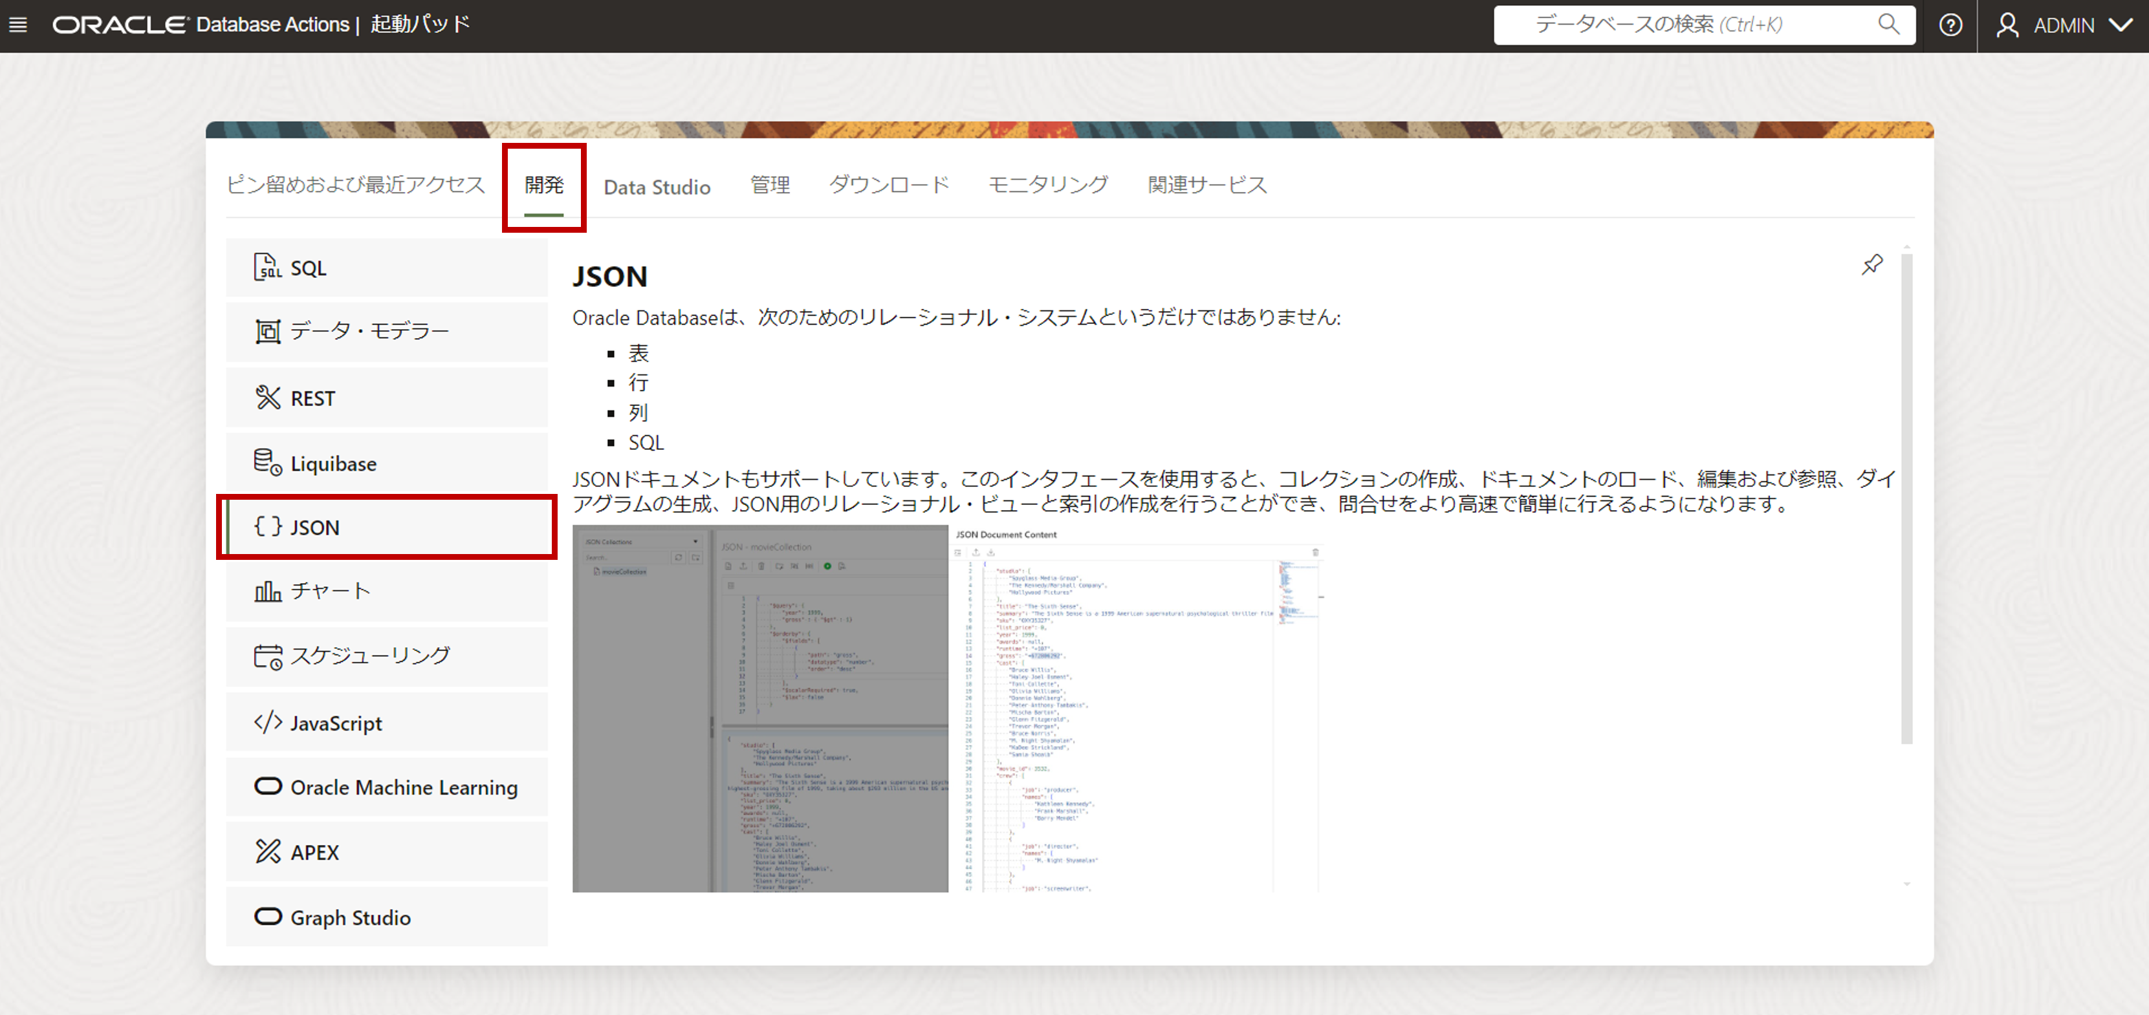Switch to the Data Studio tab
Viewport: 2149px width, 1015px height.
coord(657,187)
